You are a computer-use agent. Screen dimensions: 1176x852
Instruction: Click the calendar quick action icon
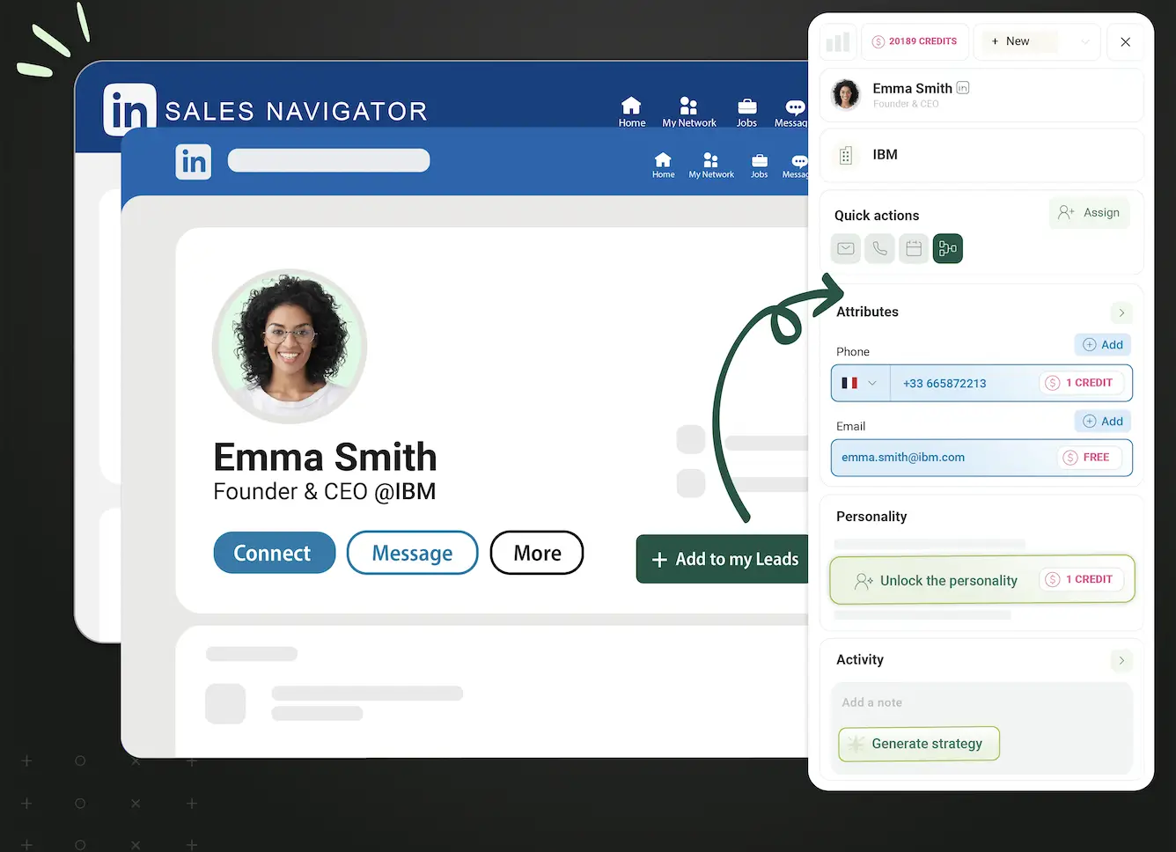(914, 248)
